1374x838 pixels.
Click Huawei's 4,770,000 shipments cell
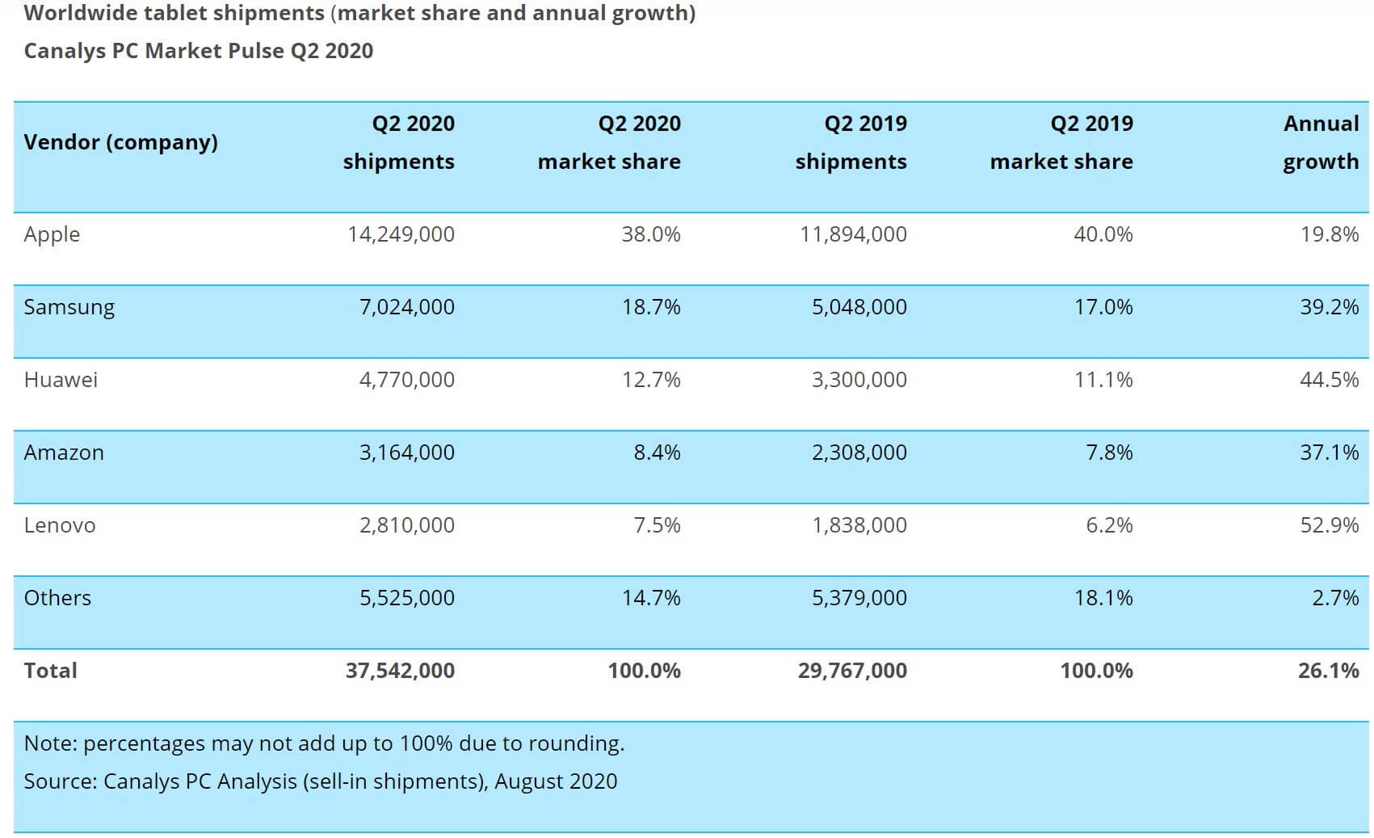point(407,380)
